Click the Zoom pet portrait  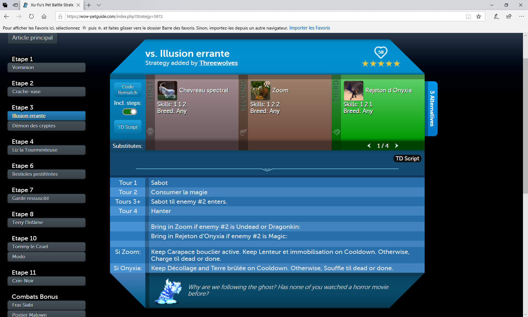pos(260,91)
